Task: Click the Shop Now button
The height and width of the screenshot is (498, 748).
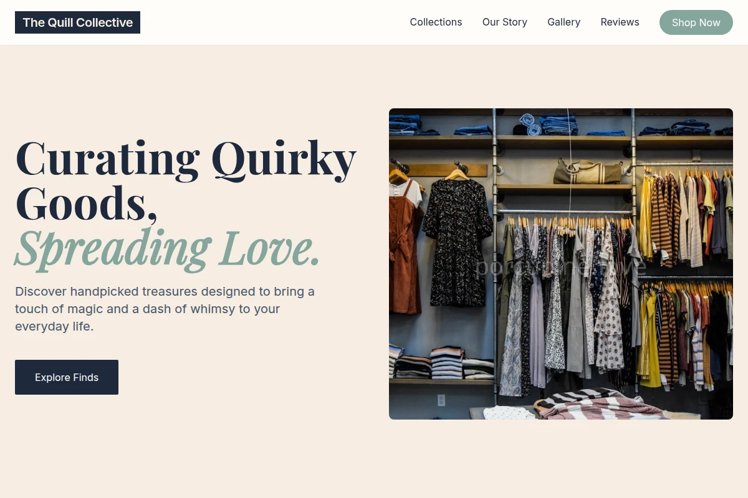Action: click(696, 22)
